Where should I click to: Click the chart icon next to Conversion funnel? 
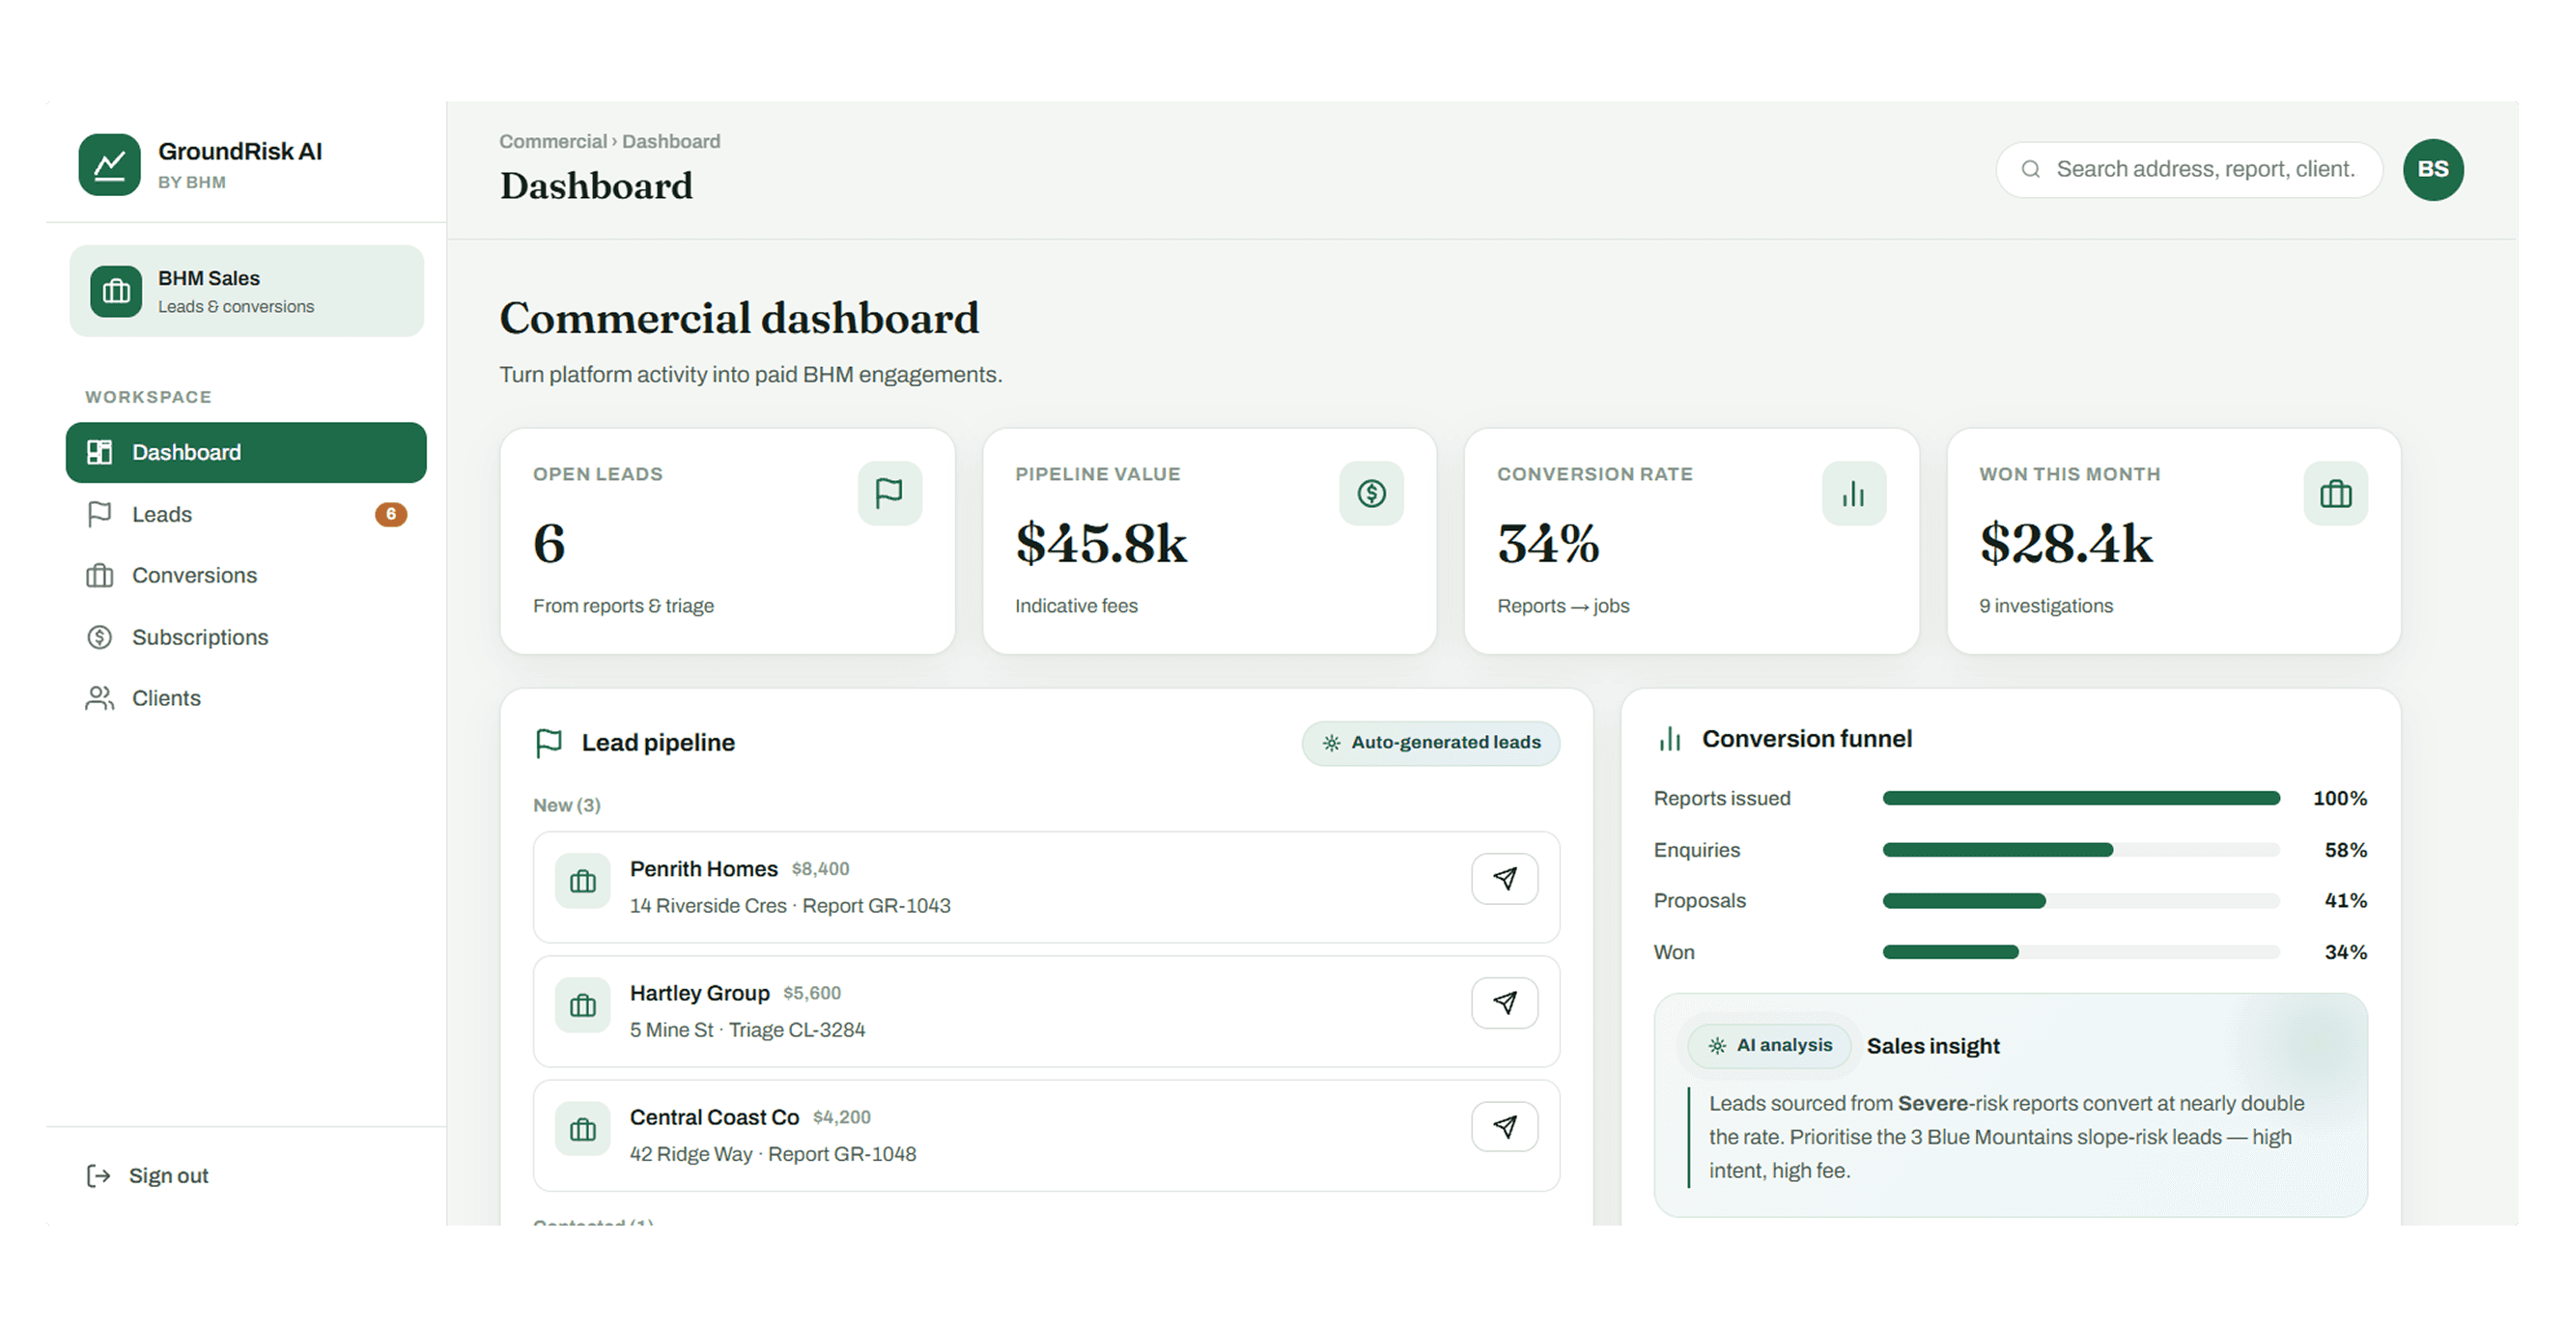click(1670, 739)
